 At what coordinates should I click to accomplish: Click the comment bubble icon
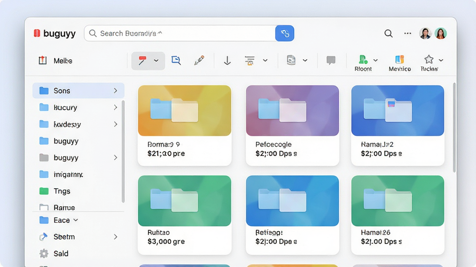tap(331, 60)
